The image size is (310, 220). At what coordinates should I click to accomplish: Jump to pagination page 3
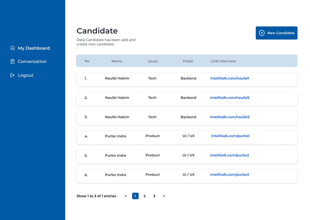click(x=154, y=196)
